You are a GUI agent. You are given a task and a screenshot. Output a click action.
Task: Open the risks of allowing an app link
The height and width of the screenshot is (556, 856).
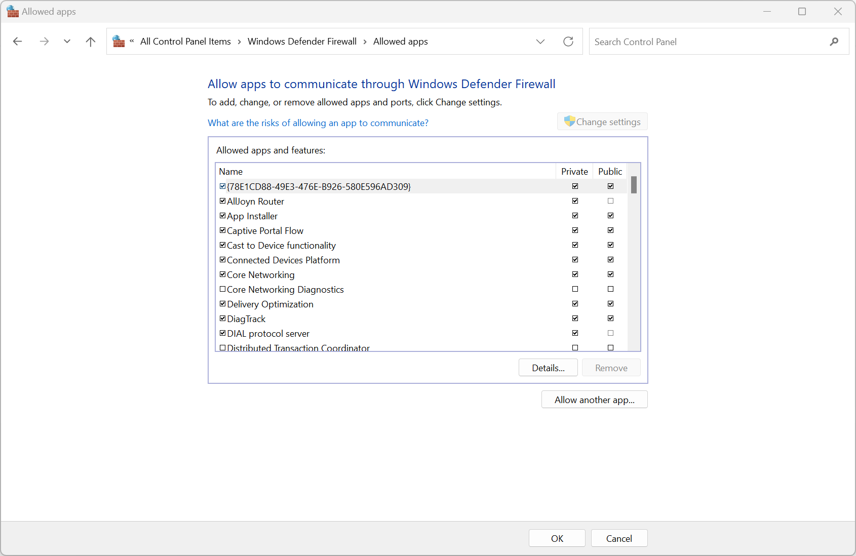318,123
